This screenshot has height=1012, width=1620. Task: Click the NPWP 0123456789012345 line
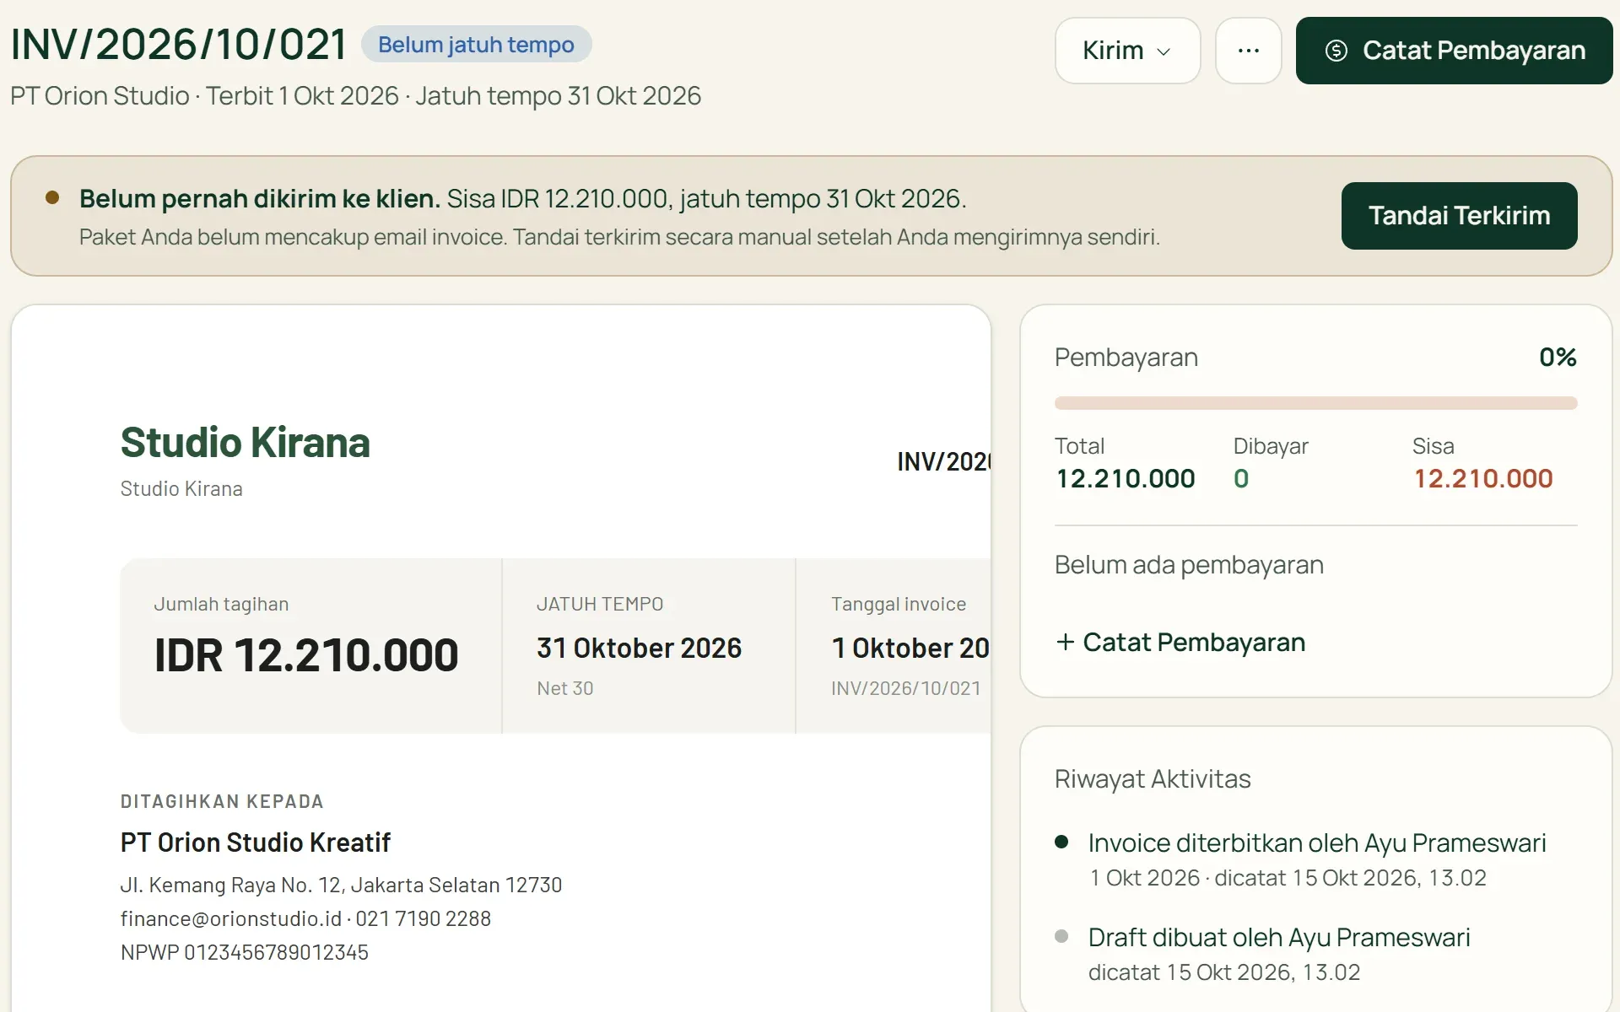click(244, 952)
